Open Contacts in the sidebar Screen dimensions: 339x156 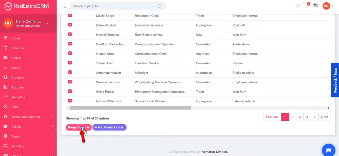click(x=17, y=77)
